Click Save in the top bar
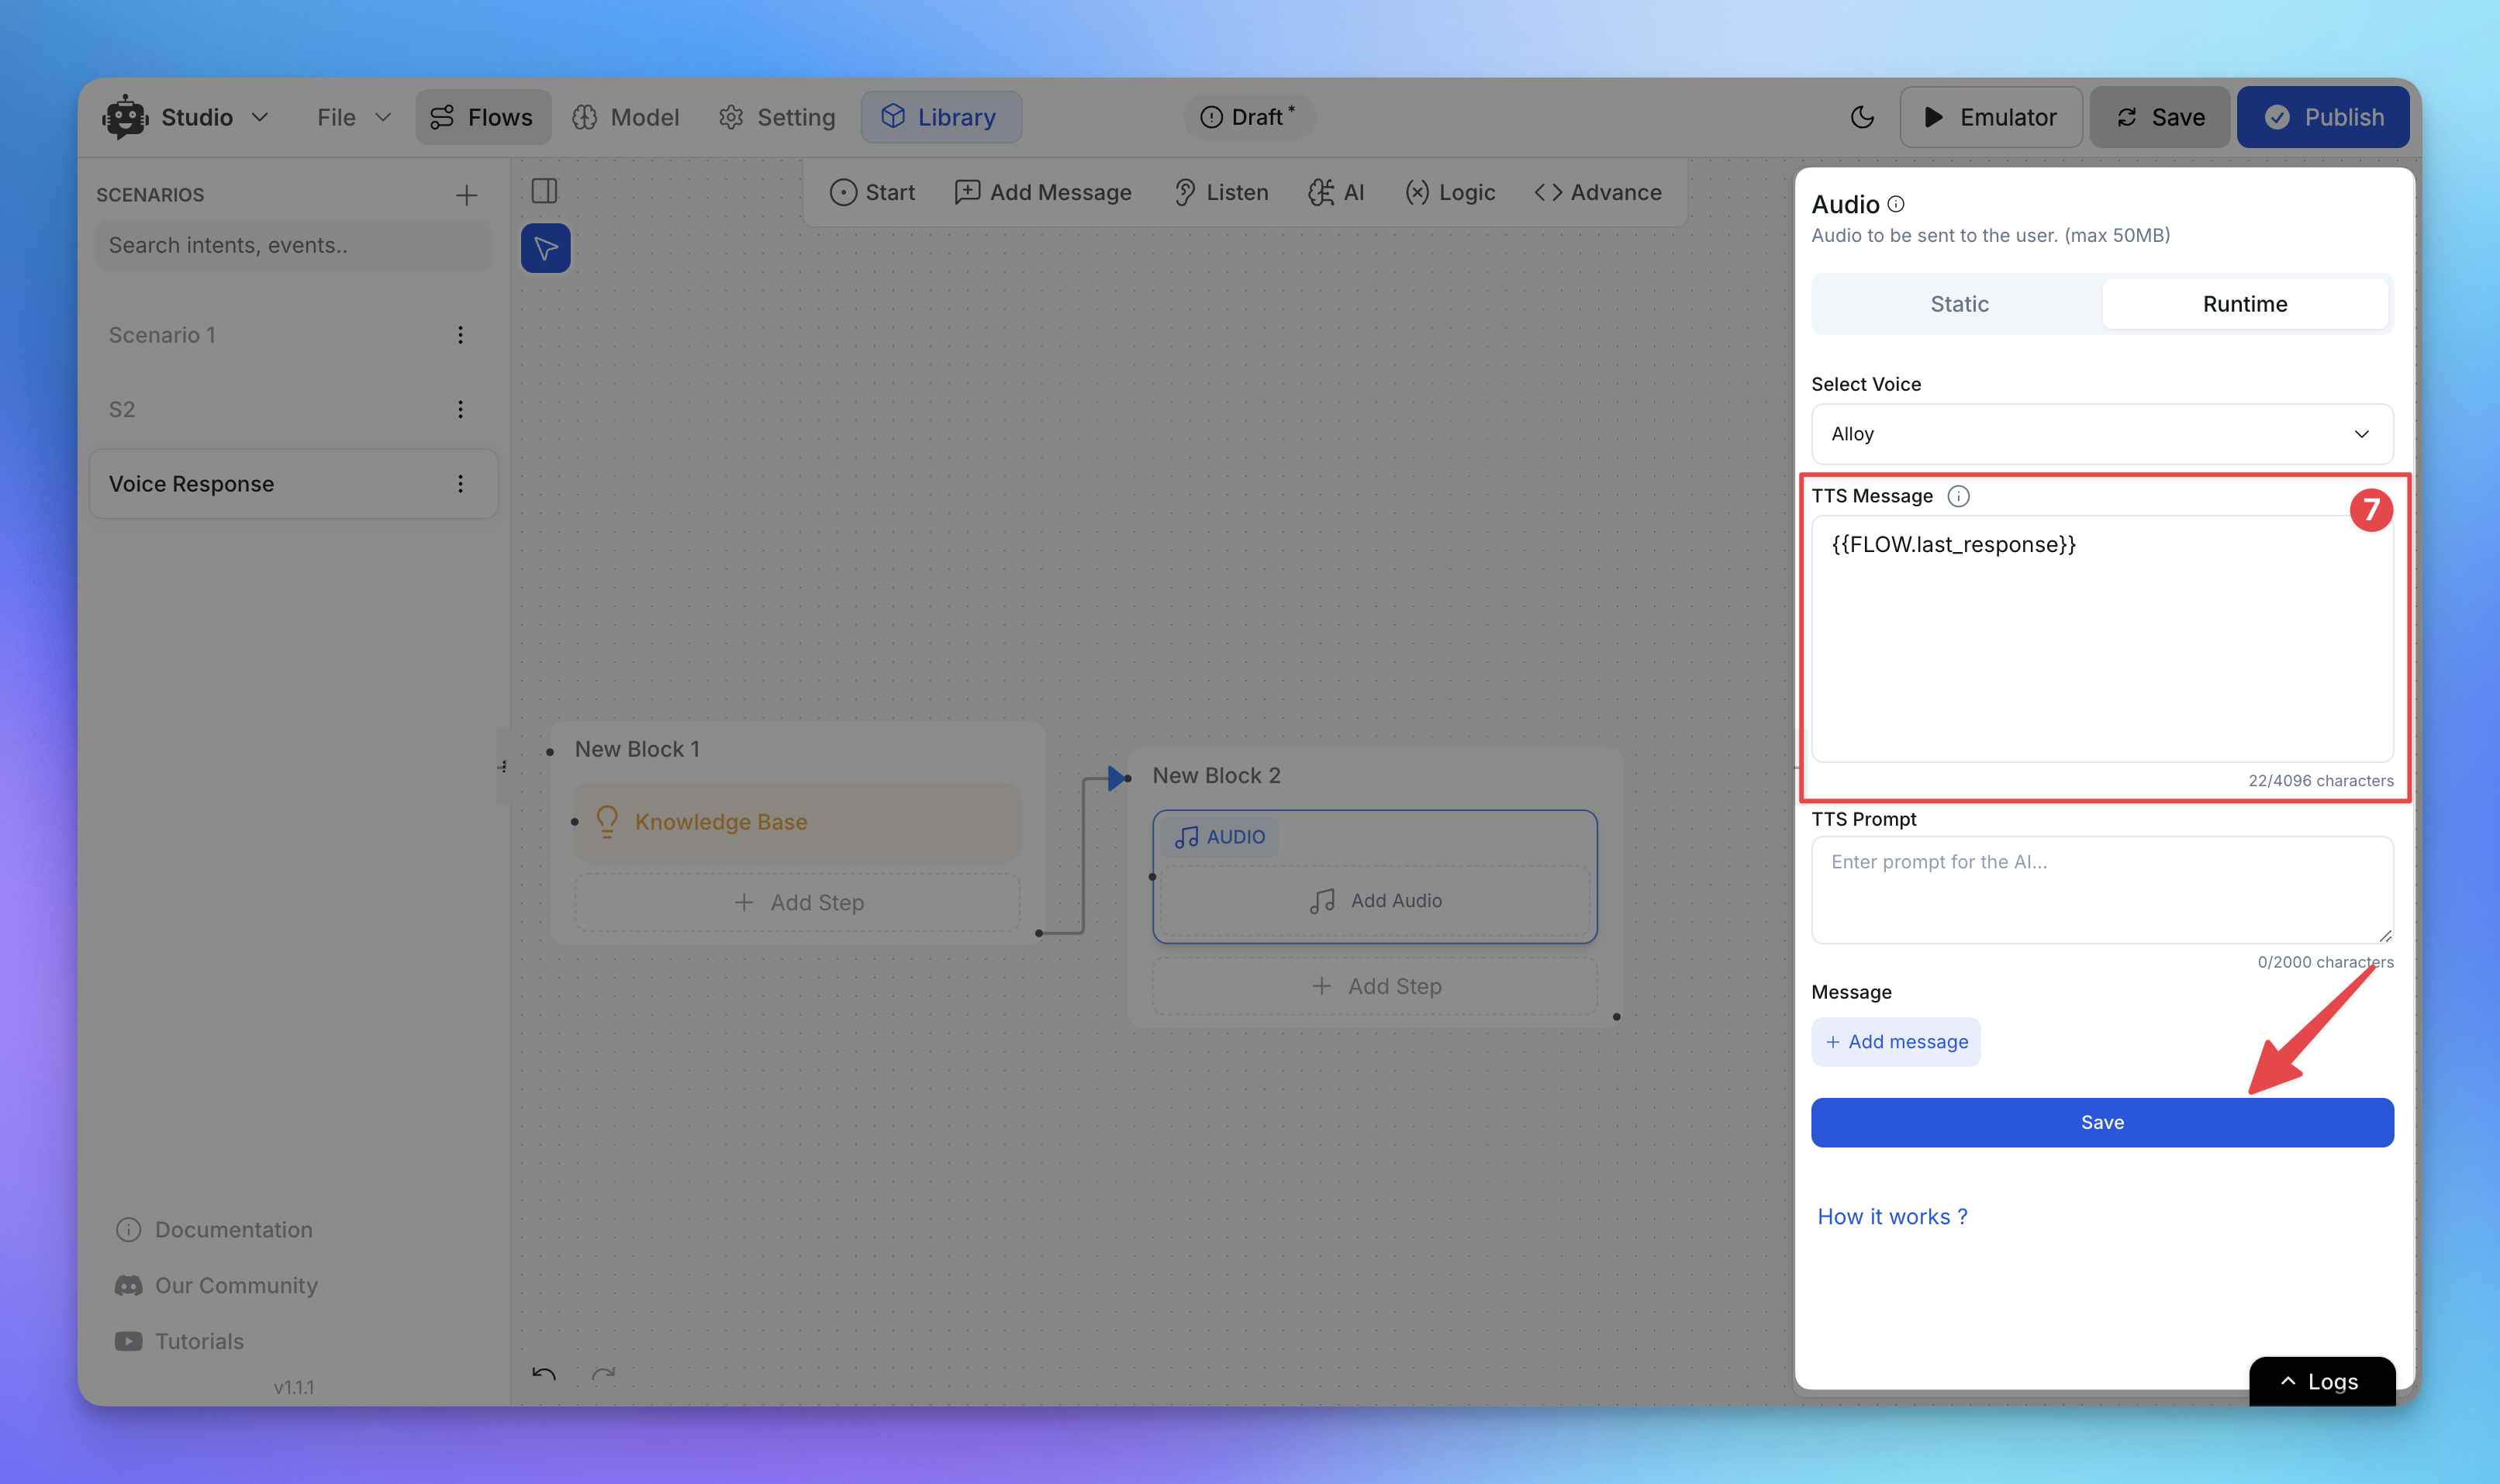 click(x=2160, y=117)
